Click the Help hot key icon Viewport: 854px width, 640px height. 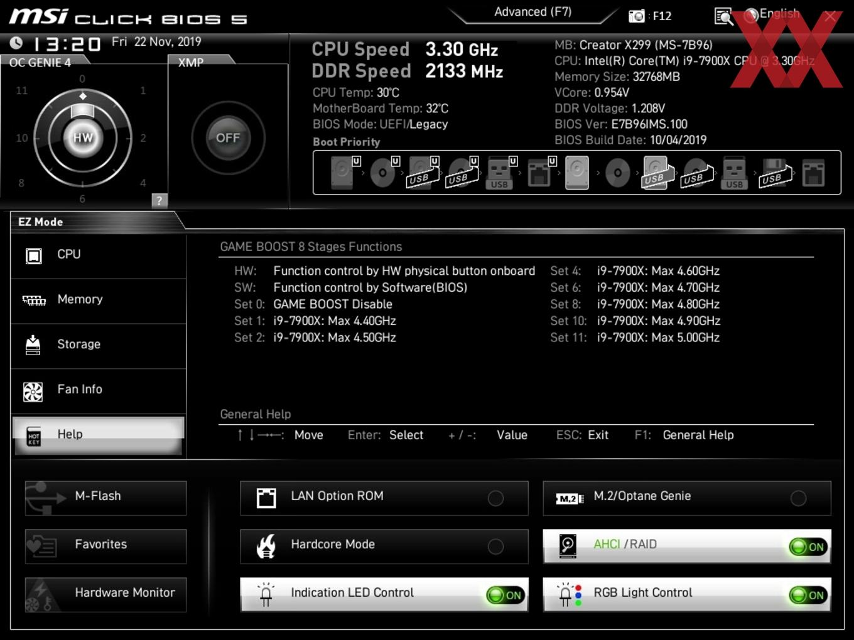tap(34, 437)
